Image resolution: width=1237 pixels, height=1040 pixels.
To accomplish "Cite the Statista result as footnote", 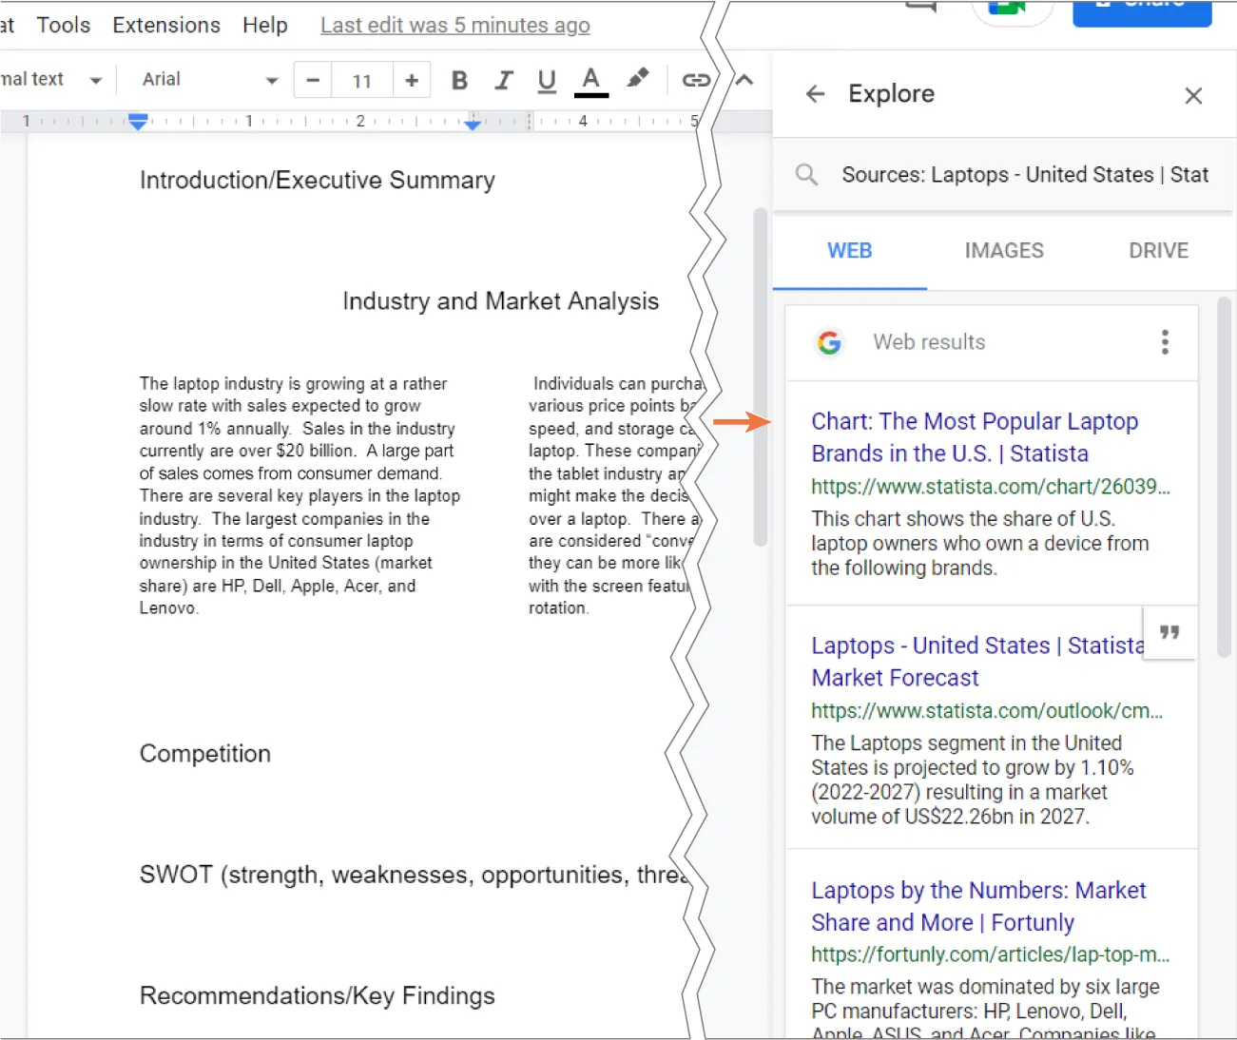I will coord(1169,632).
